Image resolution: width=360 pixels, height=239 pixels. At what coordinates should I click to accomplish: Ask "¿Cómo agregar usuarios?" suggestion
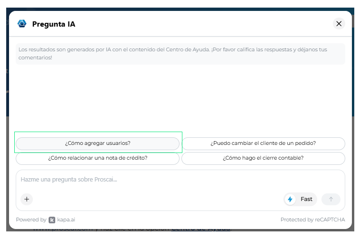pos(98,143)
